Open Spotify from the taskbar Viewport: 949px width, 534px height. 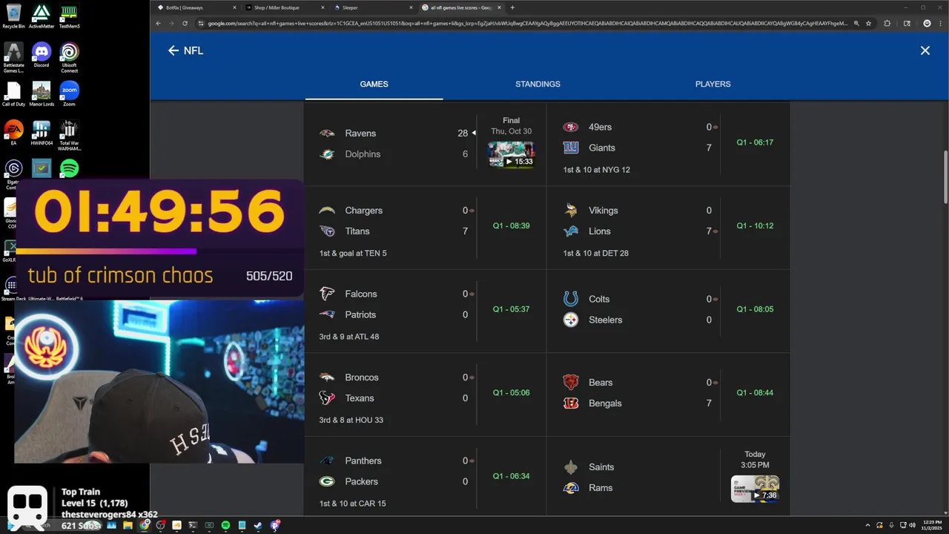point(225,525)
